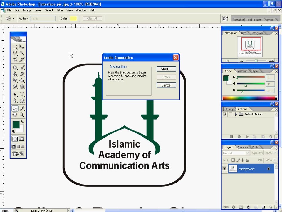282x212 pixels.
Task: Open the layer Opacity slider arrow
Action: [275, 153]
